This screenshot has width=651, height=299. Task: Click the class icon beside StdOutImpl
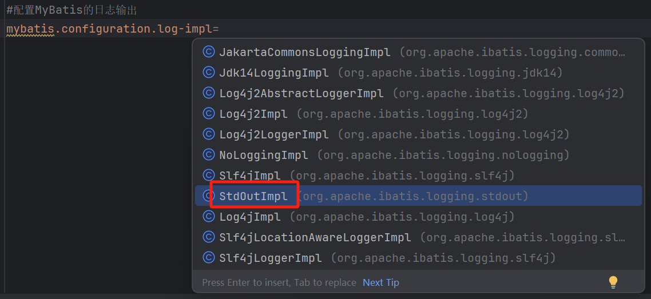[209, 196]
